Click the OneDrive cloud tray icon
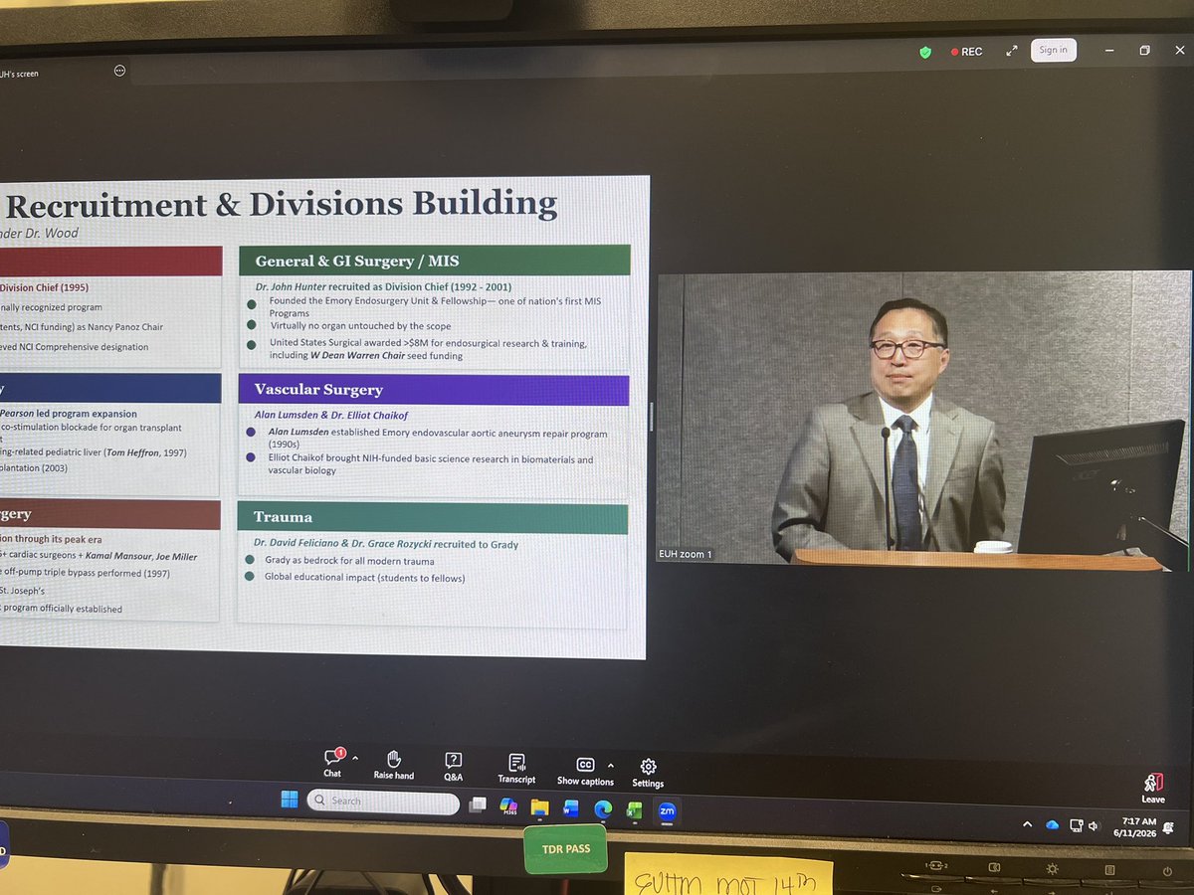The height and width of the screenshot is (895, 1194). tap(1052, 824)
